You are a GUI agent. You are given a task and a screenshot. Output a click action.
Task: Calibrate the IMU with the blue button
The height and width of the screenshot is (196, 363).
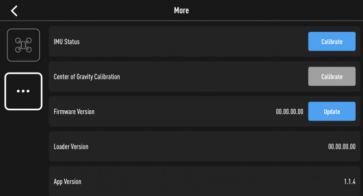[332, 42]
